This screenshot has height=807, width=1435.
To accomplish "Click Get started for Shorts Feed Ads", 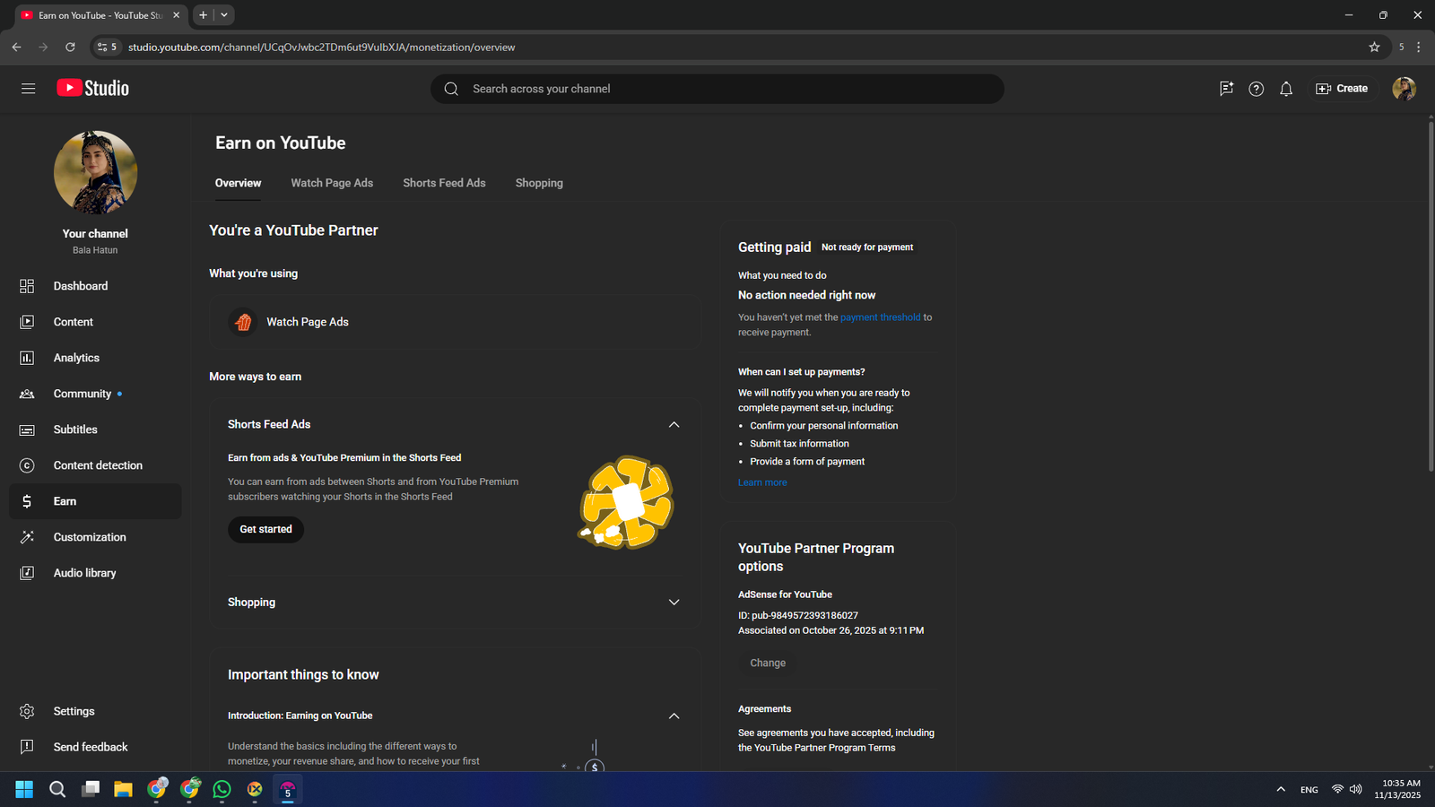I will (x=265, y=529).
